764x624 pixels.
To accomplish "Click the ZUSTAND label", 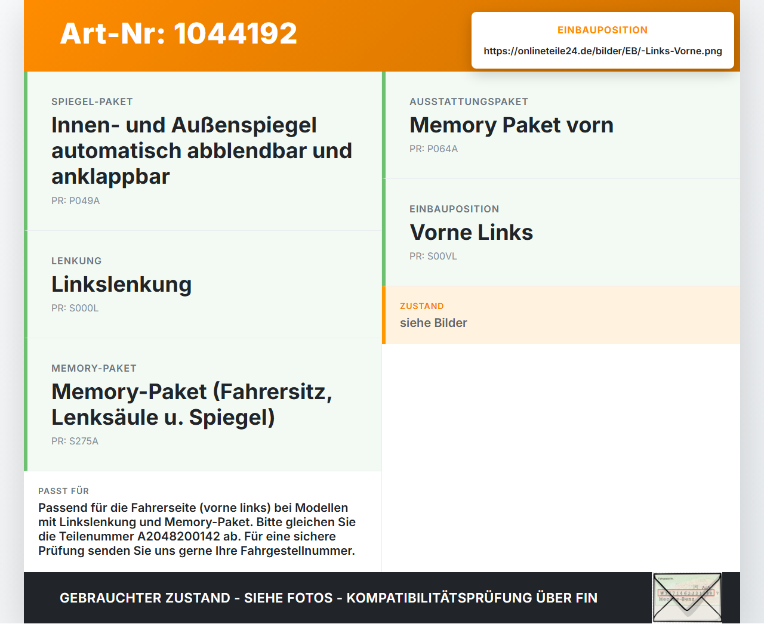I will coord(422,306).
